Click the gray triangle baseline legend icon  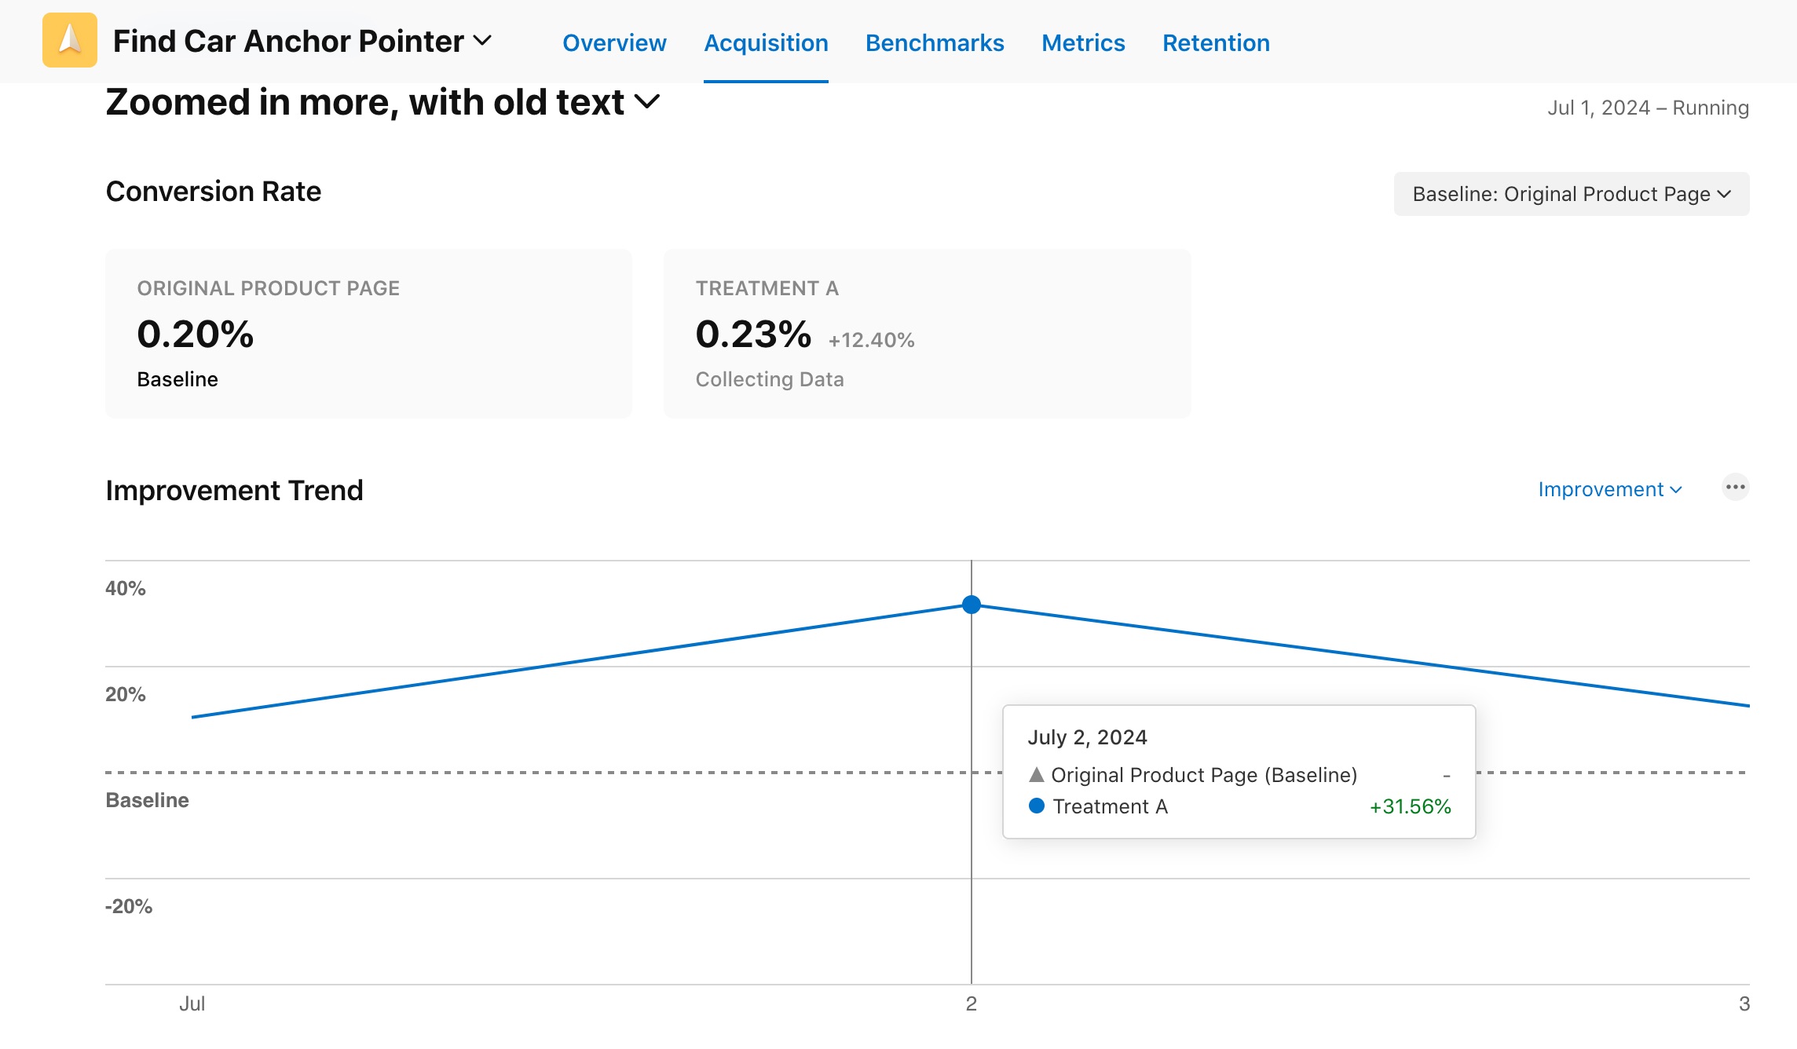[1037, 775]
